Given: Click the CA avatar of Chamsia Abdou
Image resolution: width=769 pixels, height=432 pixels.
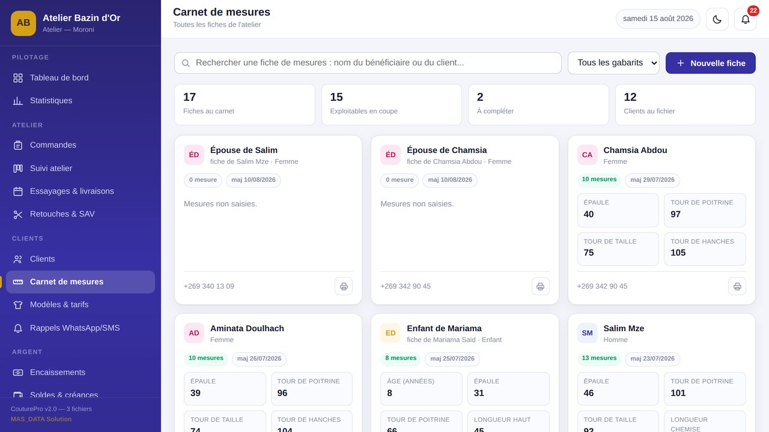Looking at the screenshot, I should coord(588,155).
